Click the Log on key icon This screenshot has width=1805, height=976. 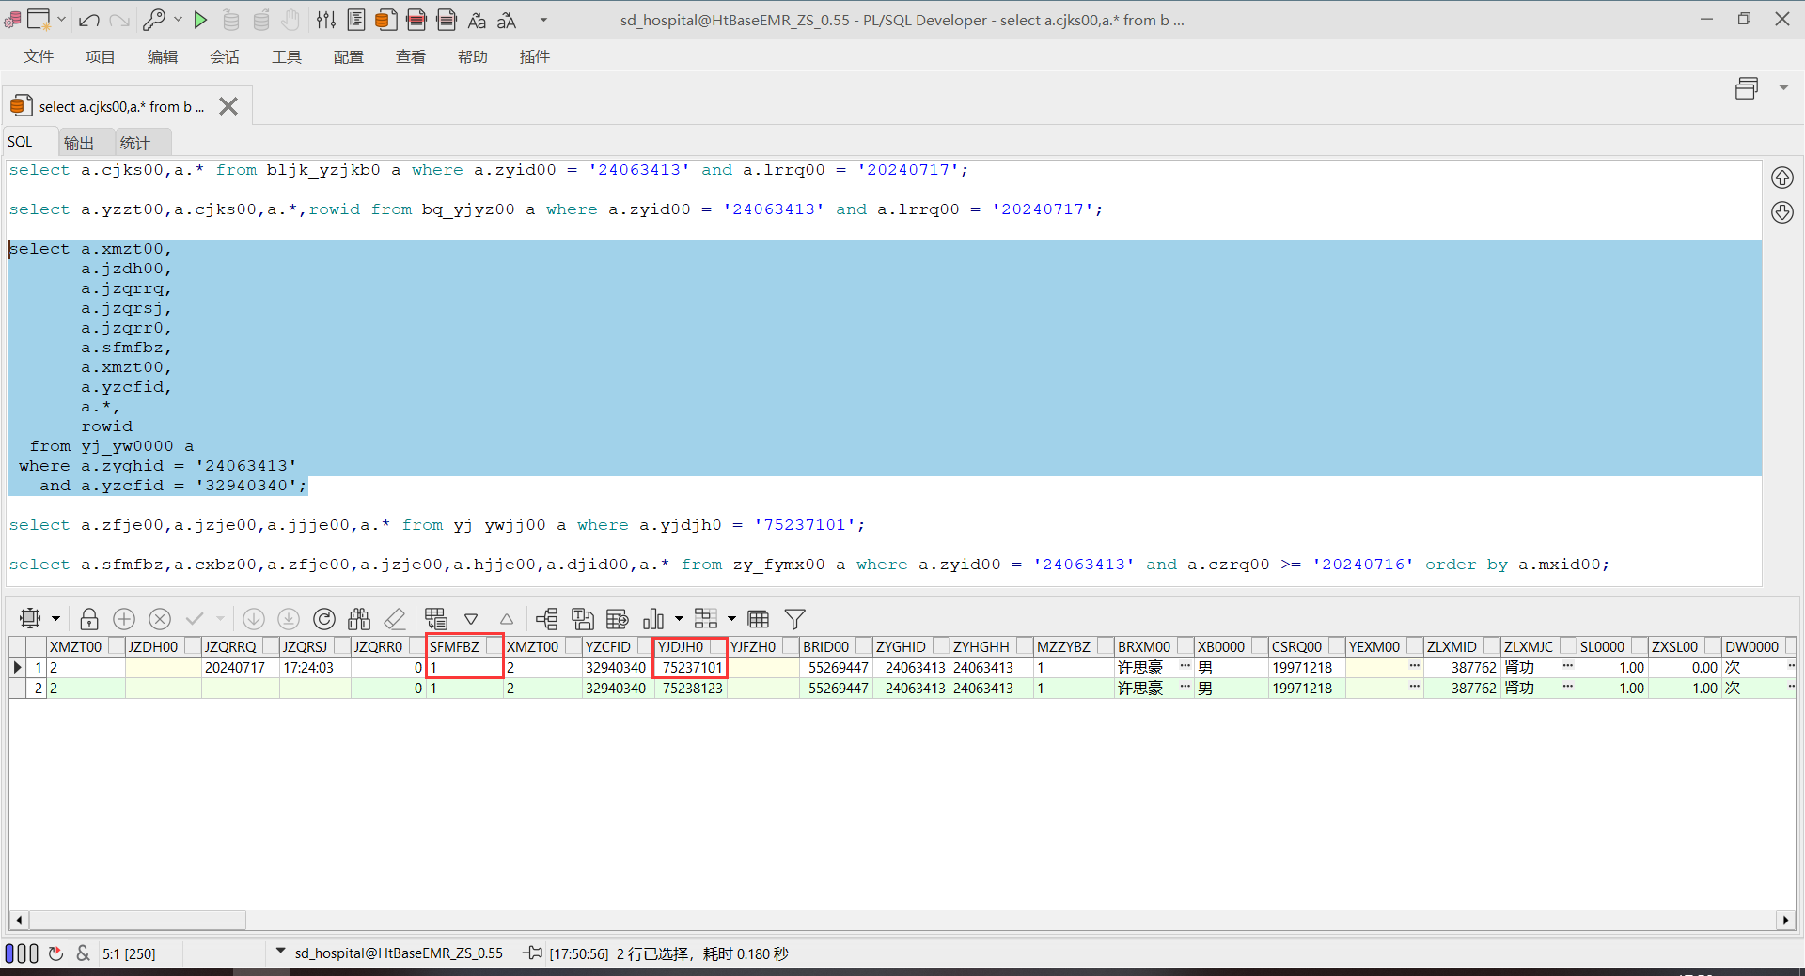[154, 20]
